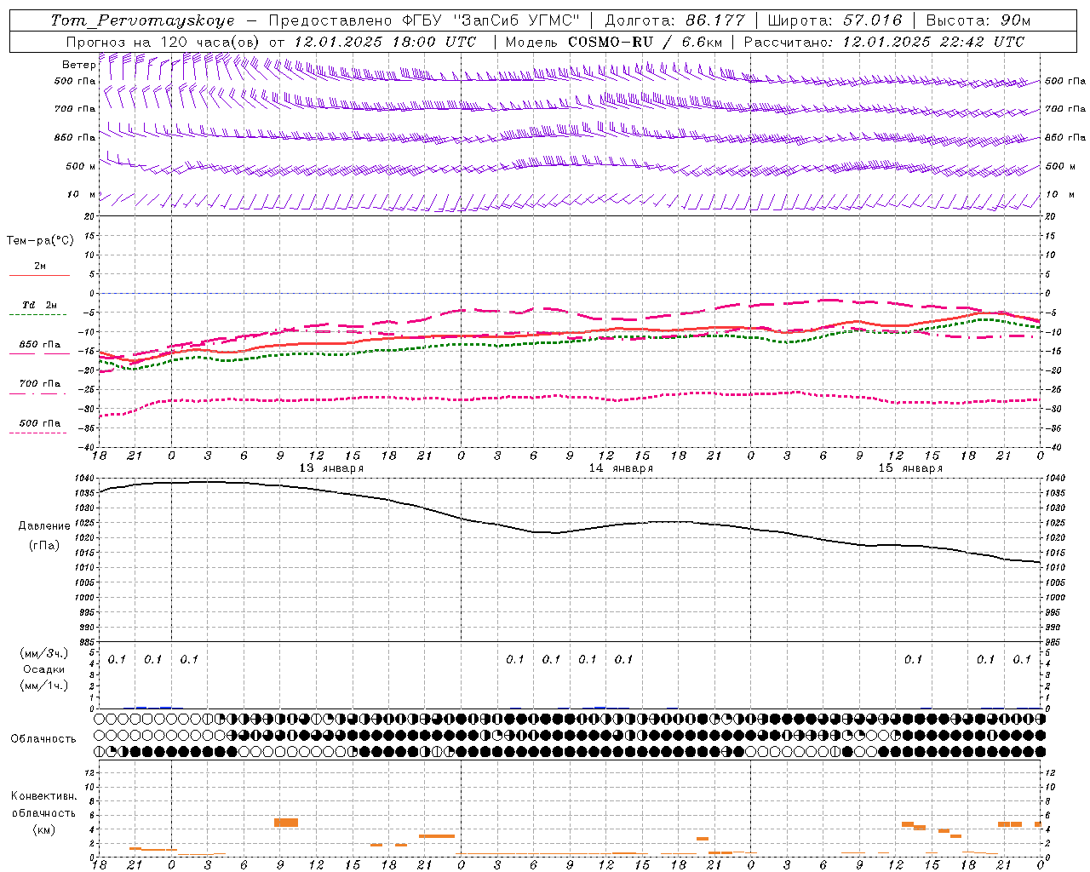Click the left pressure axis value 1040
The width and height of the screenshot is (1090, 872).
83,479
